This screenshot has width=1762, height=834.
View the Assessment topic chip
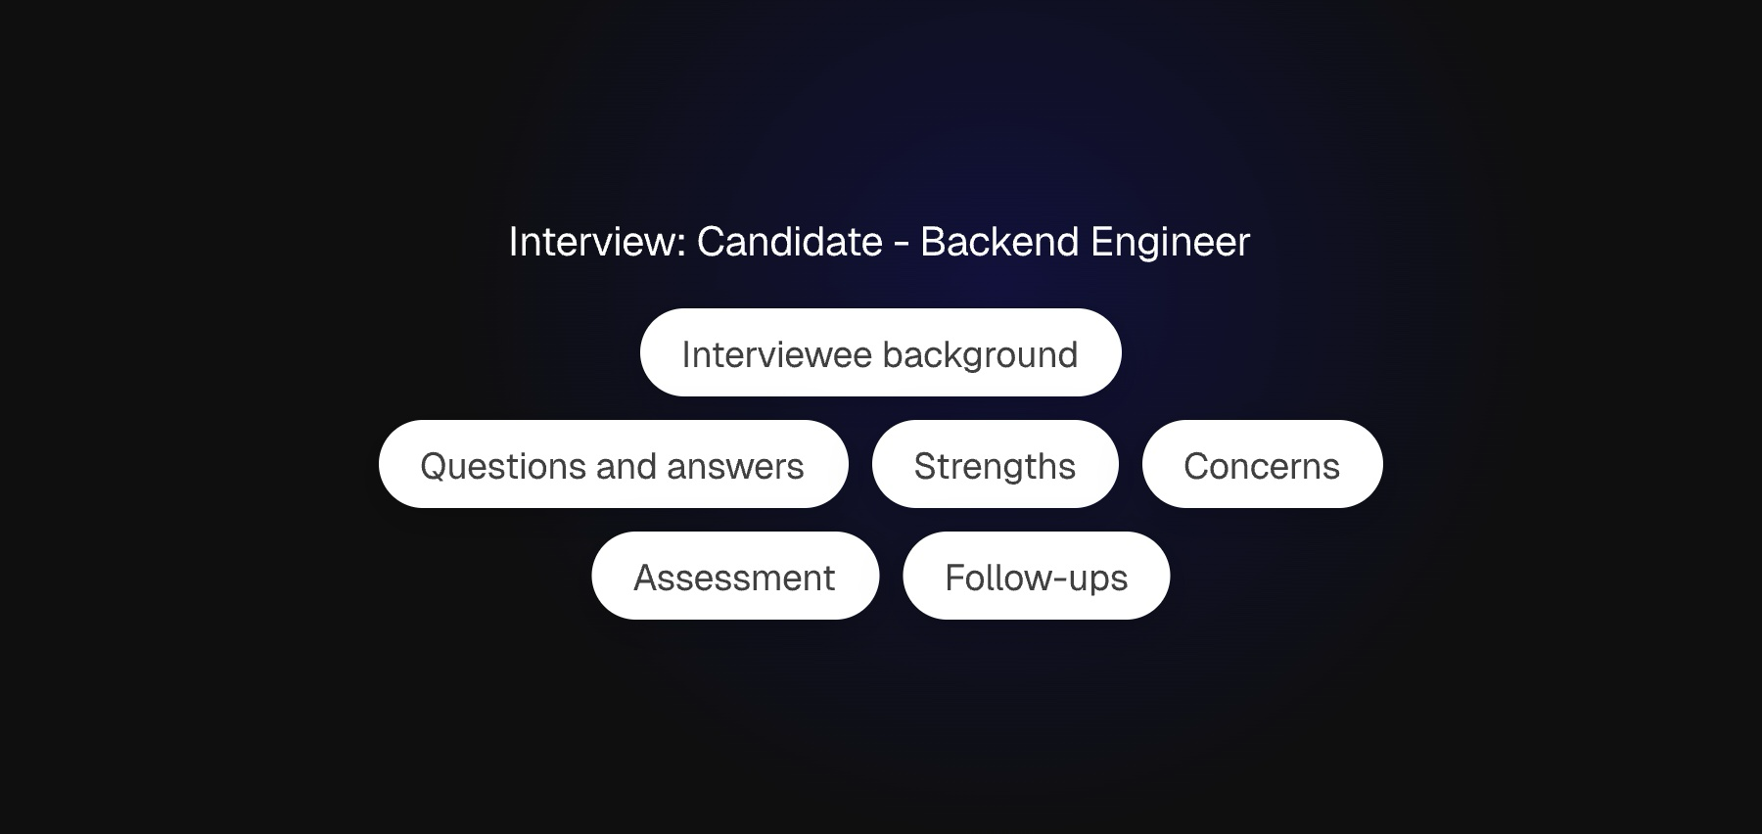click(735, 576)
